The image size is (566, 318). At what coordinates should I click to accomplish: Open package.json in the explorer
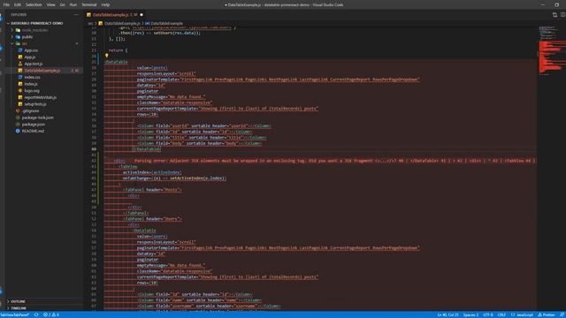coord(34,125)
